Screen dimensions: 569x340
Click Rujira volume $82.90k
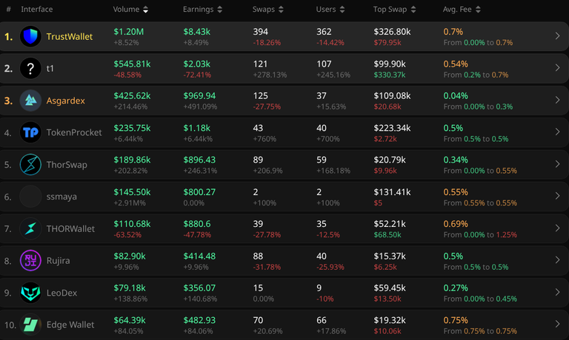pos(130,256)
